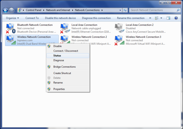
Task: Select Disable in the context menu
Action: coord(57,46)
